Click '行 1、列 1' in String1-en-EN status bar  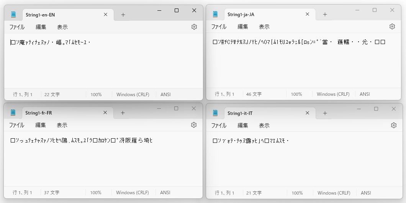[23, 95]
